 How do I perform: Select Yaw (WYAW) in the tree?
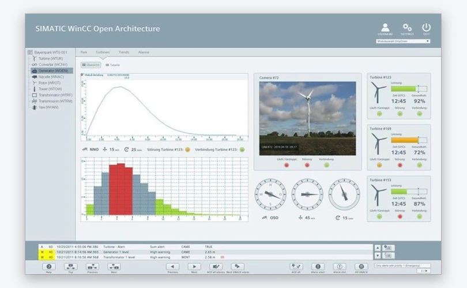[x=46, y=107]
